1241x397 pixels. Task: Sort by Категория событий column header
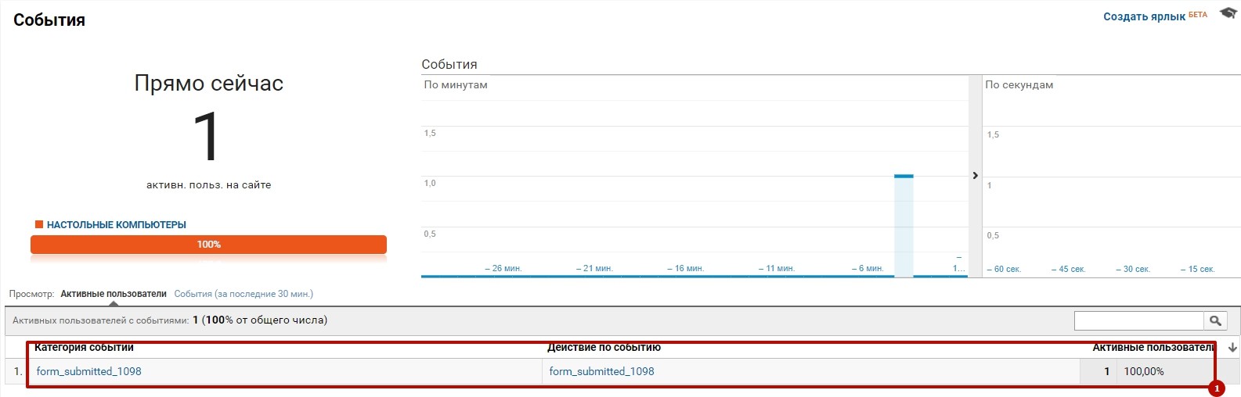point(84,348)
